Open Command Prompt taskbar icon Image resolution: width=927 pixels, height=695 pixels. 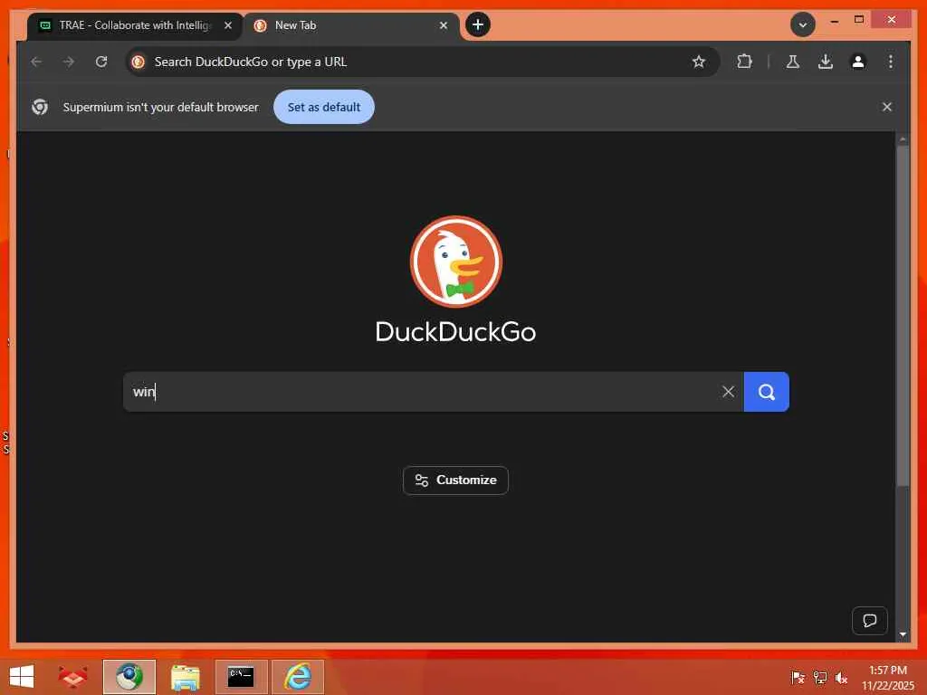point(241,677)
